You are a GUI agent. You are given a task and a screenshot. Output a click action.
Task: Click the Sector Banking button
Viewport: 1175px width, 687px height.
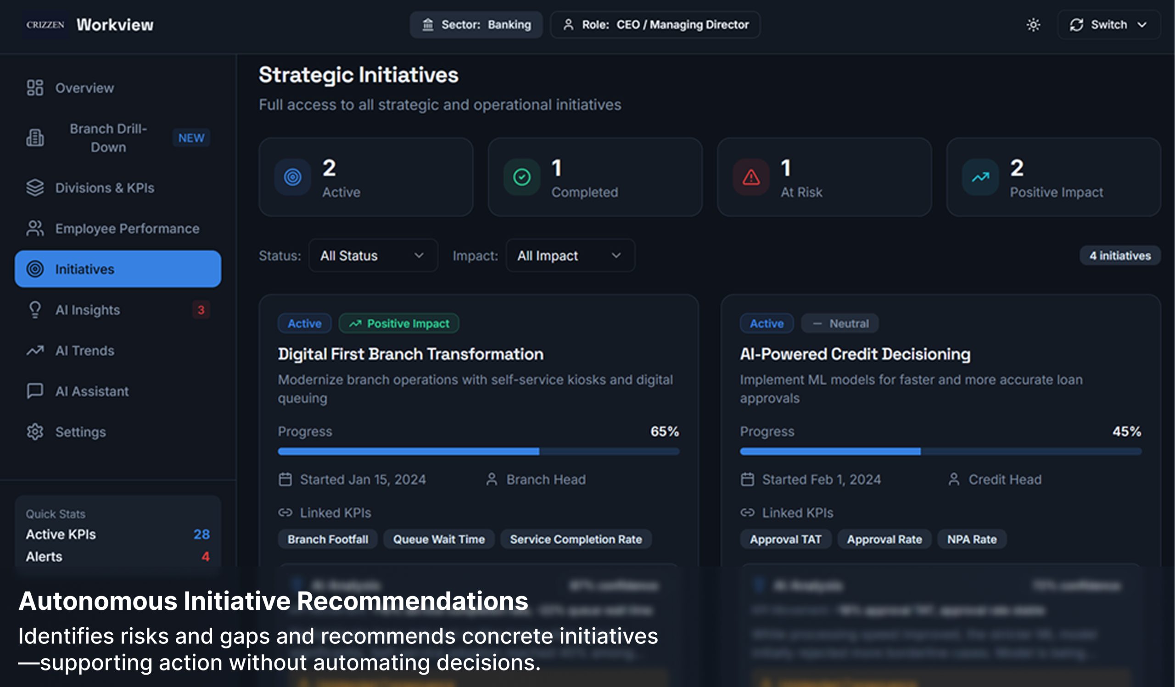(476, 25)
